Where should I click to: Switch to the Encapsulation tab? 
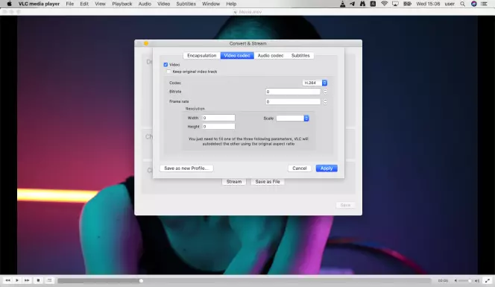202,56
